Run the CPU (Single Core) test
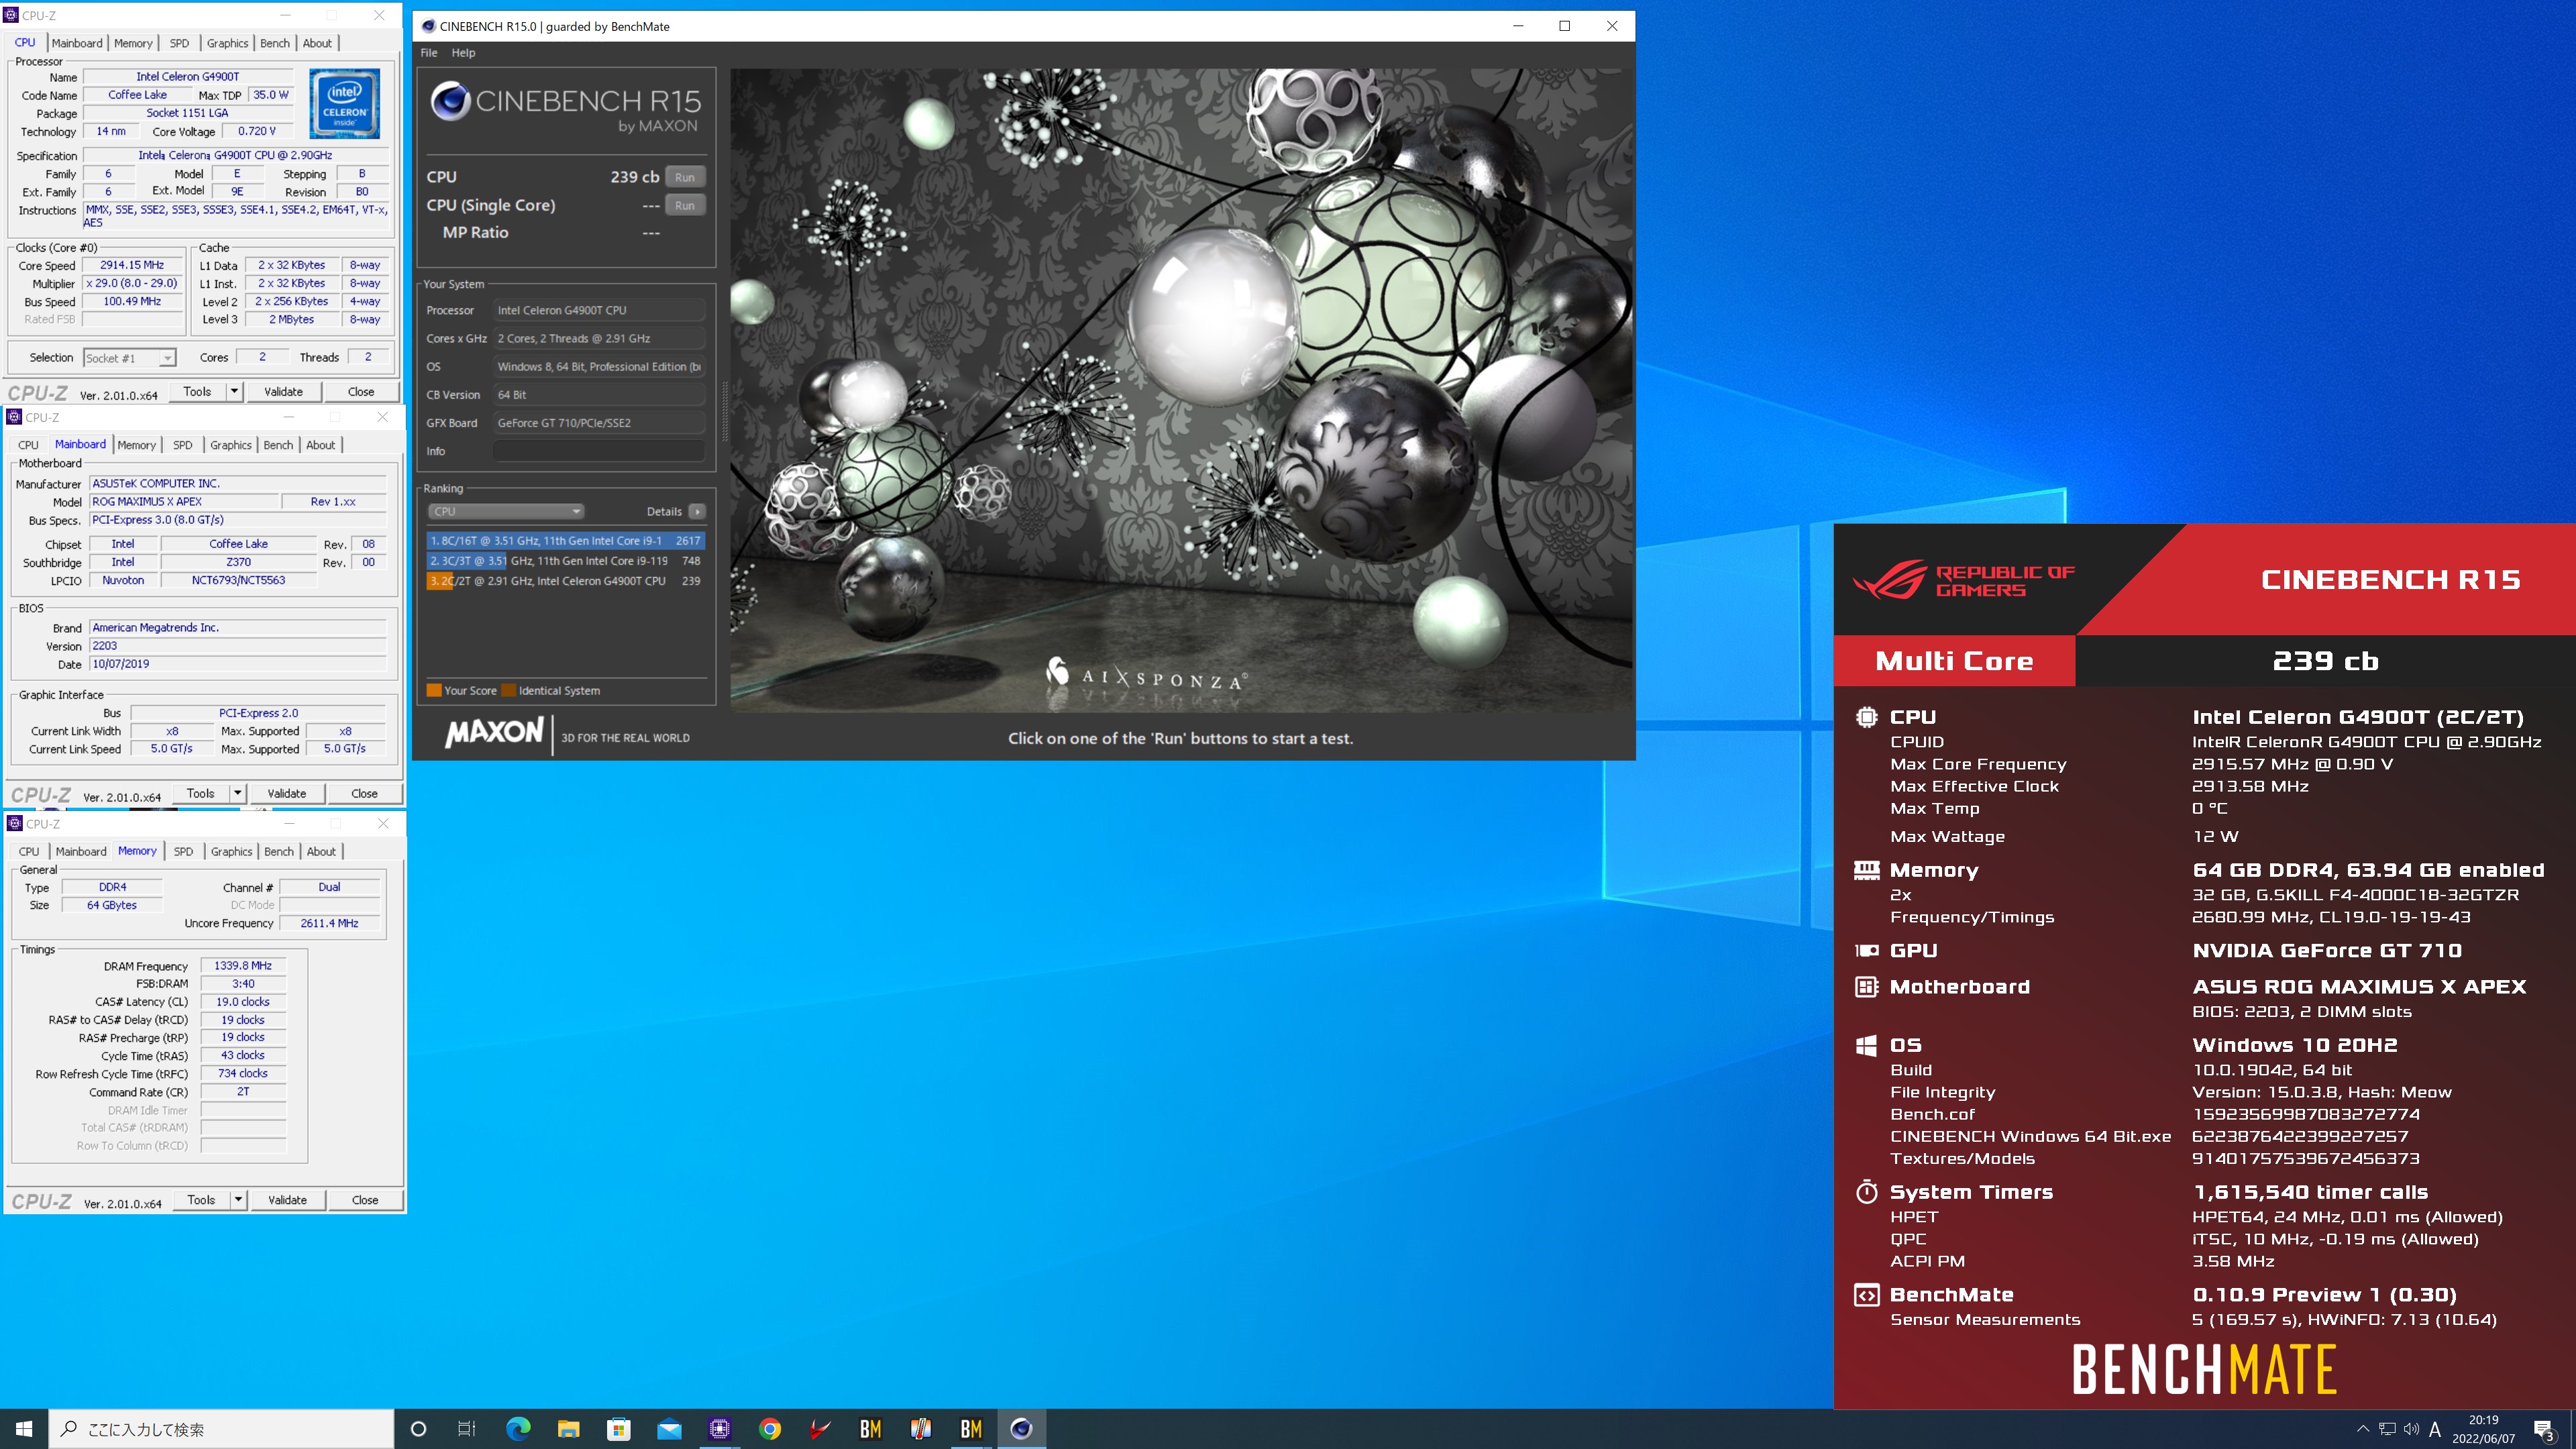The image size is (2576, 1449). coord(685,205)
